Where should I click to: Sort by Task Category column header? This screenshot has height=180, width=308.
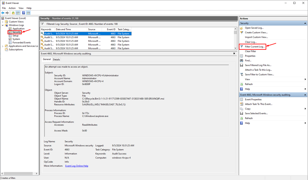[124, 29]
